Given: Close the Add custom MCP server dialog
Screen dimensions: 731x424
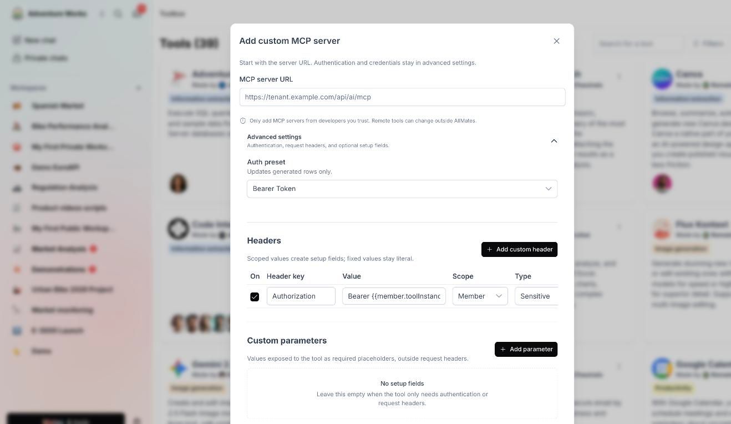Looking at the screenshot, I should (556, 41).
